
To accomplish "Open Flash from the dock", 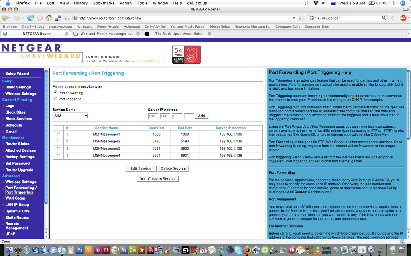I will (106, 250).
